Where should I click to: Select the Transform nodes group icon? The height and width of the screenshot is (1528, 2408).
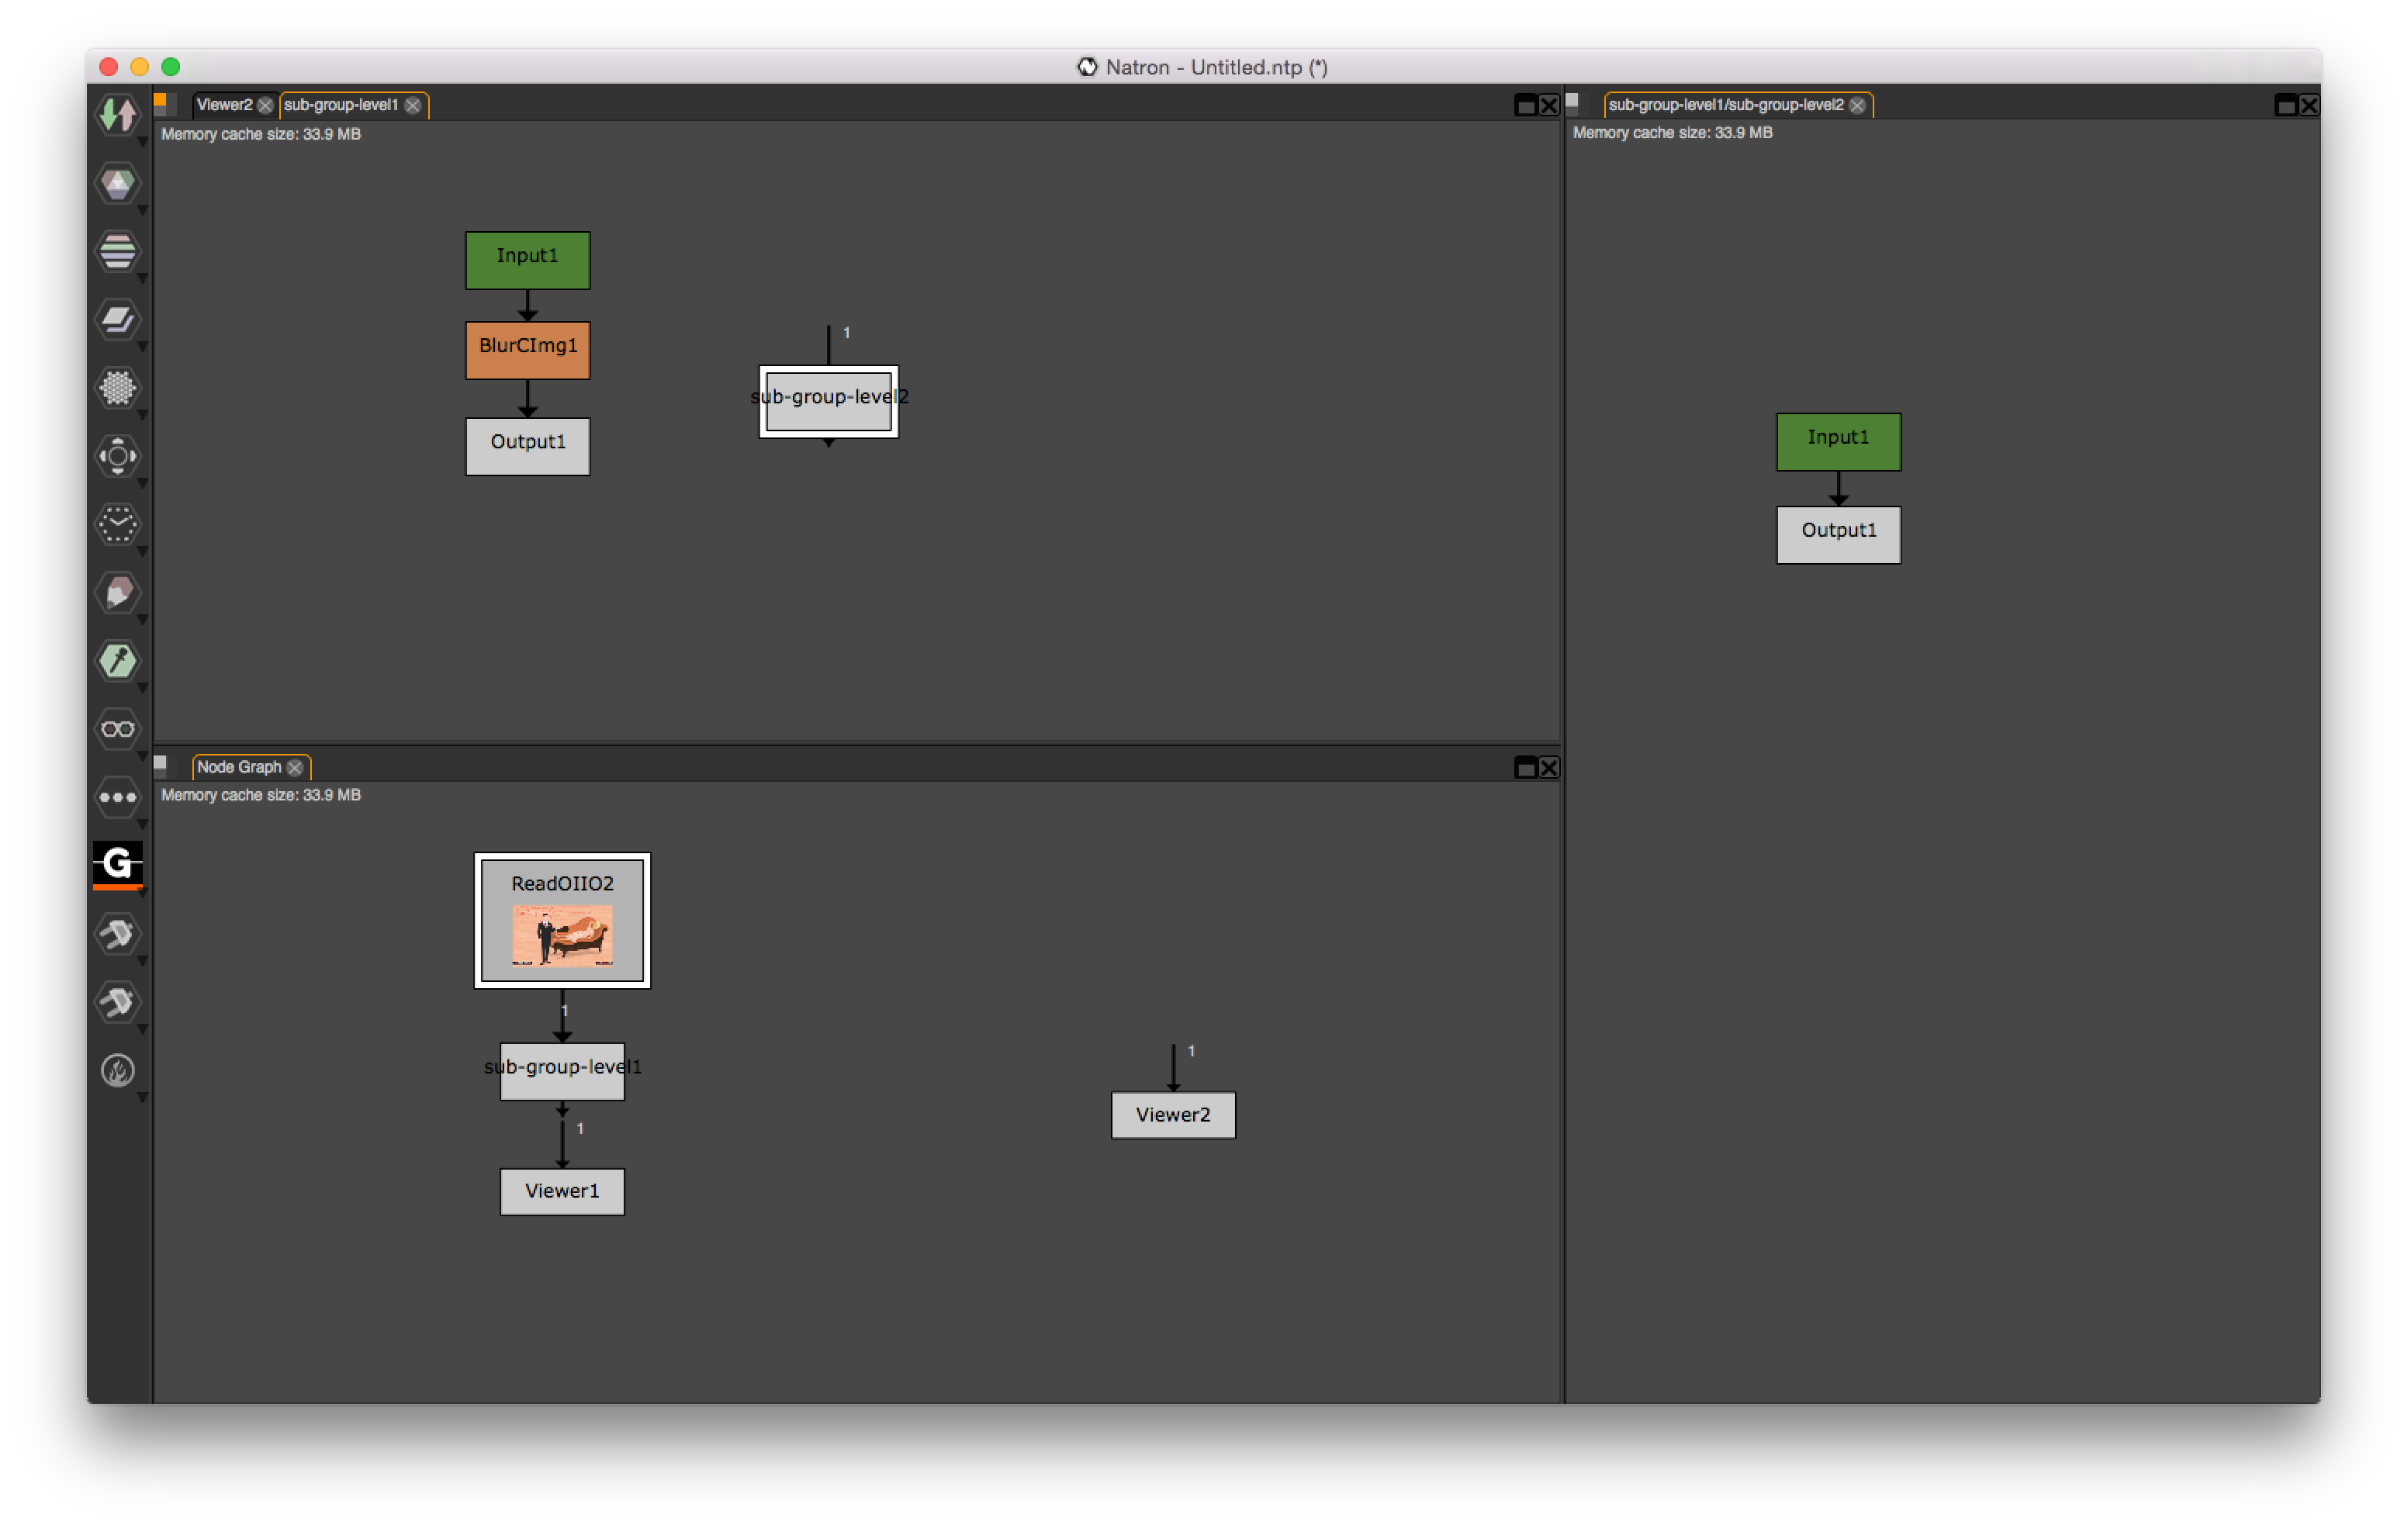(117, 456)
